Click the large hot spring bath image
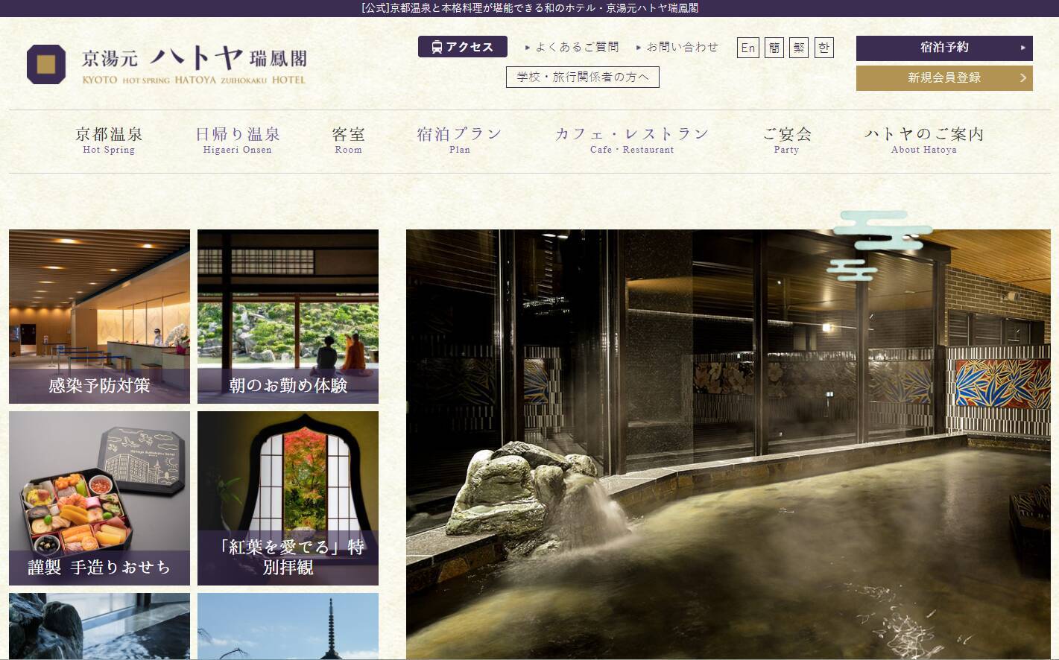Screen dimensions: 1059x660 pyautogui.click(x=728, y=445)
